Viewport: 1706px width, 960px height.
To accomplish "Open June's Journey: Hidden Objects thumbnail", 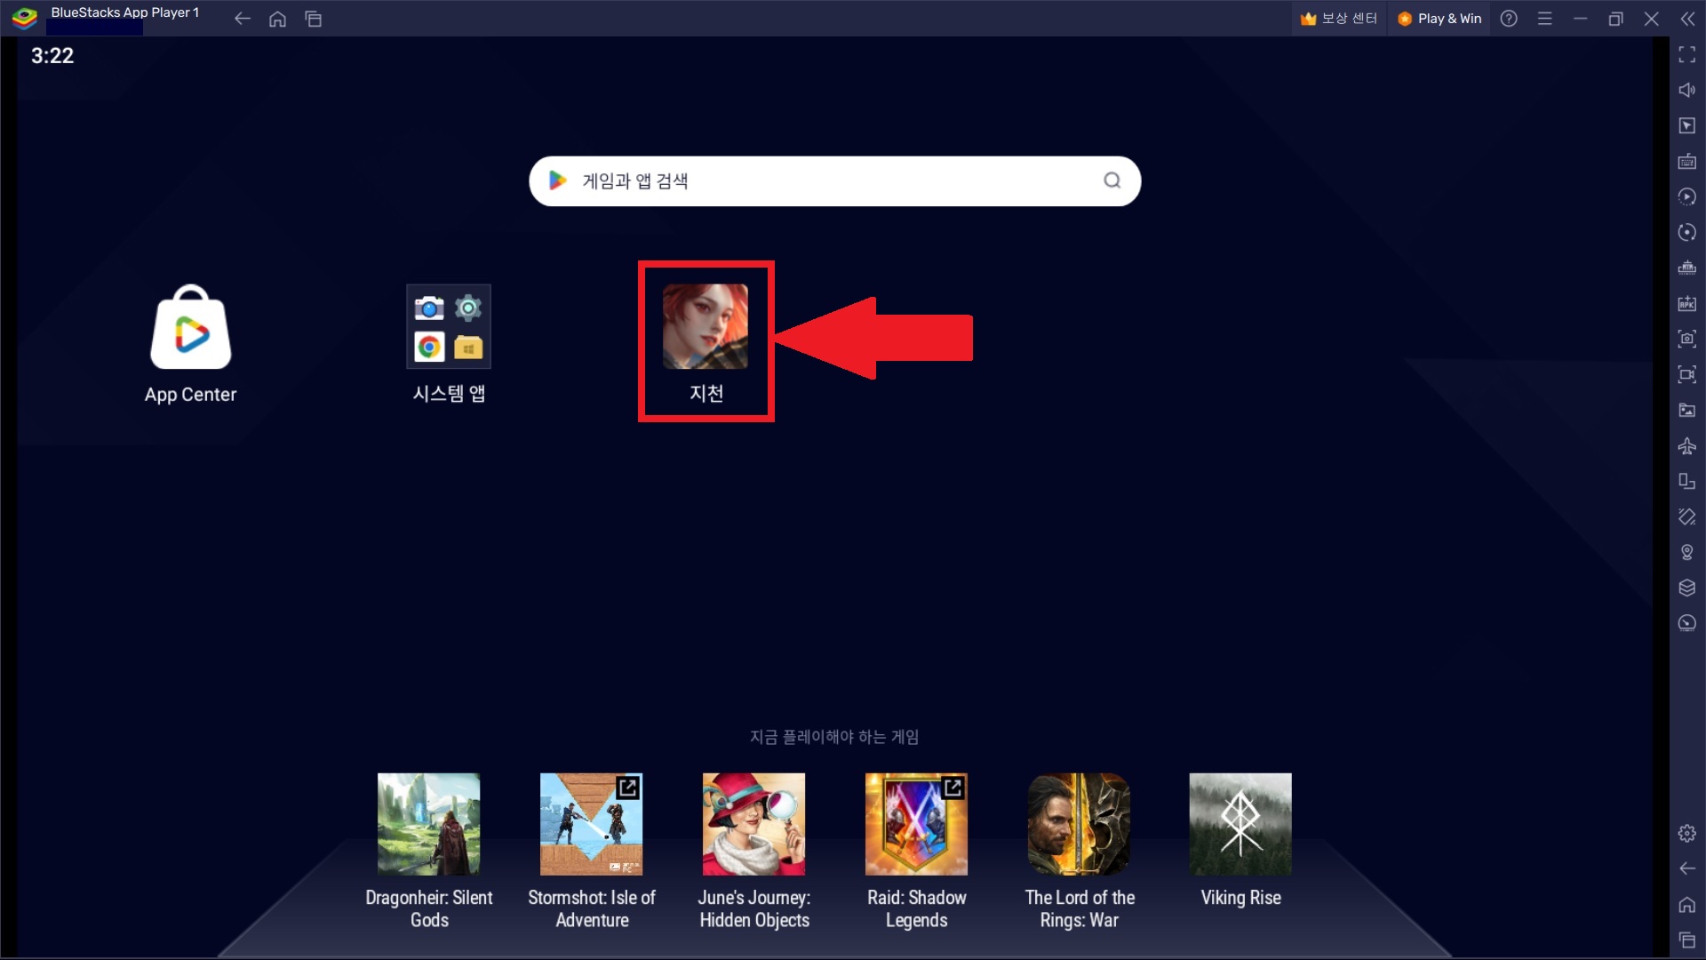I will (753, 824).
